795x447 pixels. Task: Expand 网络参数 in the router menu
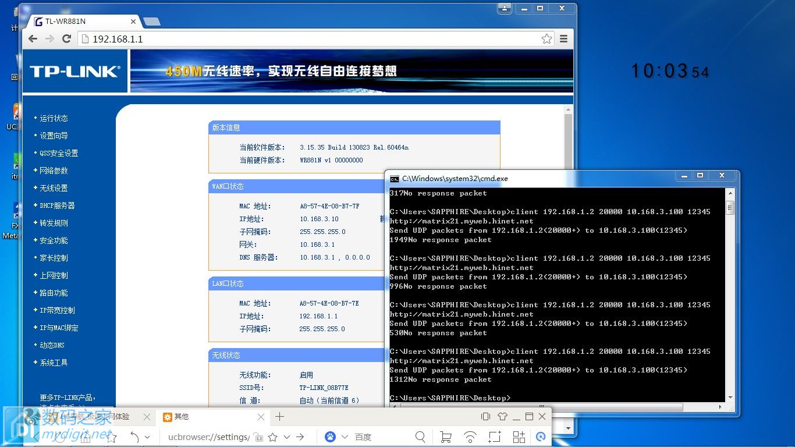point(54,171)
